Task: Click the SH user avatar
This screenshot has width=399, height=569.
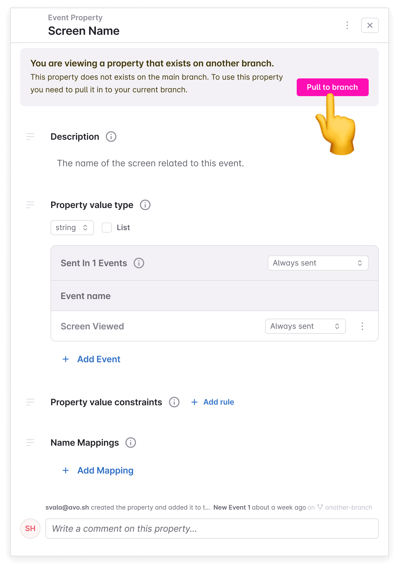Action: (30, 529)
